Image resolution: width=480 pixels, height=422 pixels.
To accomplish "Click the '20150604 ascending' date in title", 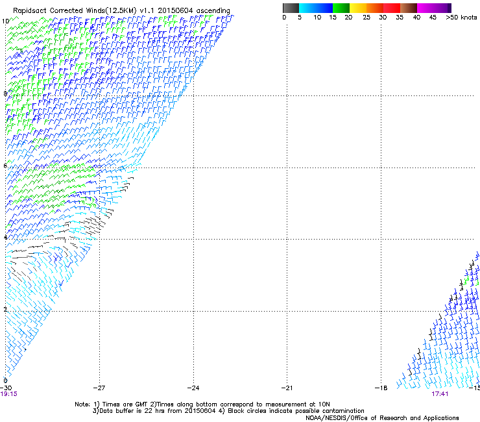I will (x=194, y=10).
